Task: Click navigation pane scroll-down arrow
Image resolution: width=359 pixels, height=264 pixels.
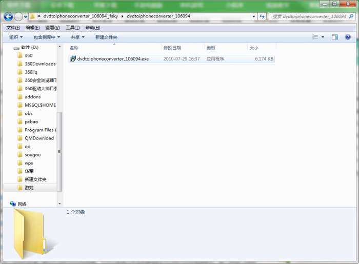Action: [x=59, y=204]
